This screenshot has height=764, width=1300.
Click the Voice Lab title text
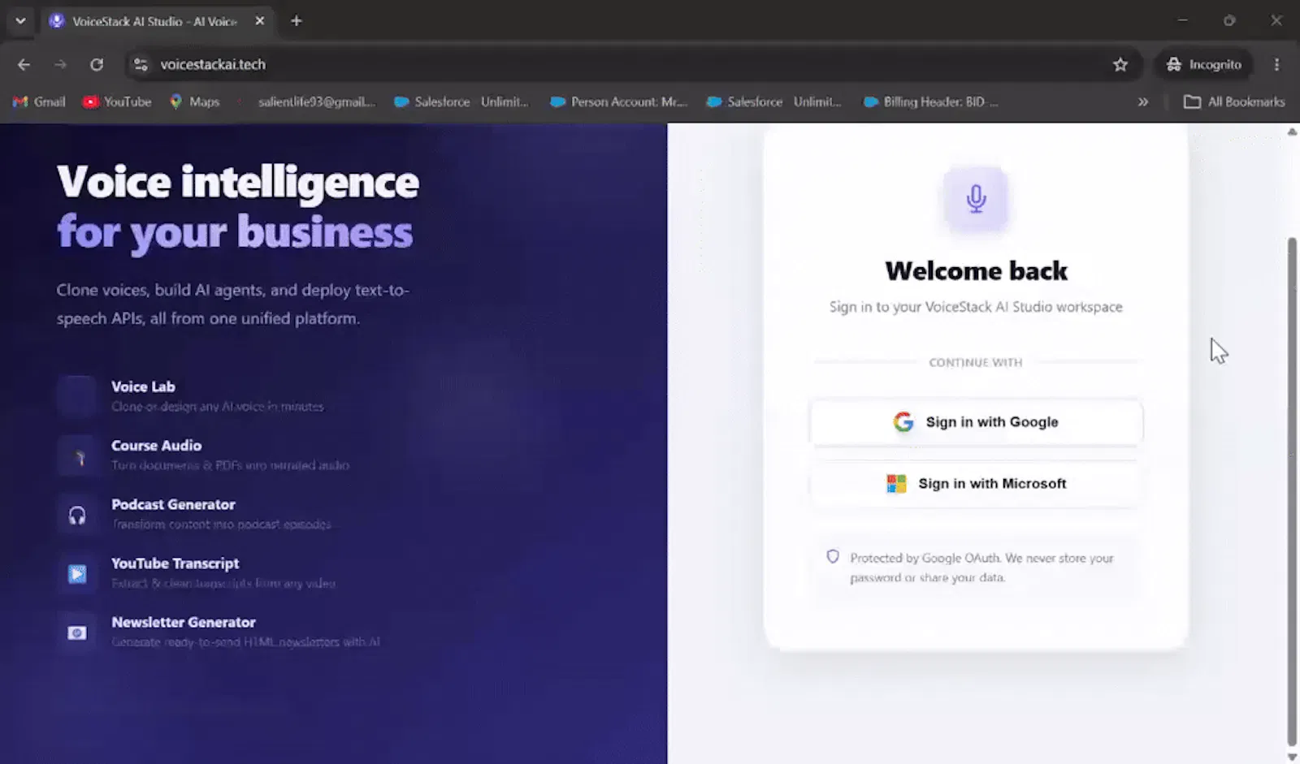point(143,386)
